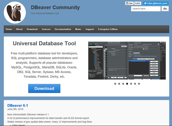
Task: Click the GitHub Star button
Action: (x=129, y=3)
